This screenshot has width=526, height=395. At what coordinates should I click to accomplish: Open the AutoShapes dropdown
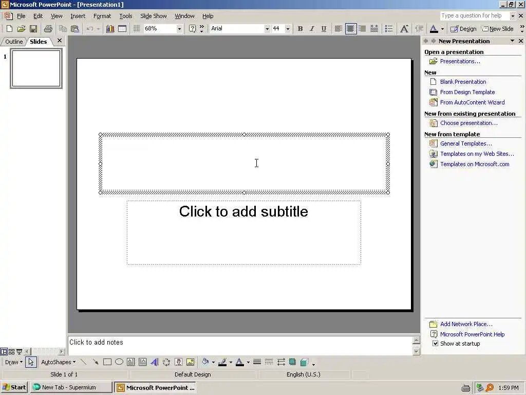pyautogui.click(x=58, y=362)
